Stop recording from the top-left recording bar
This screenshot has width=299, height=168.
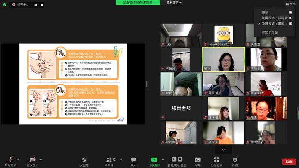[x=42, y=5]
